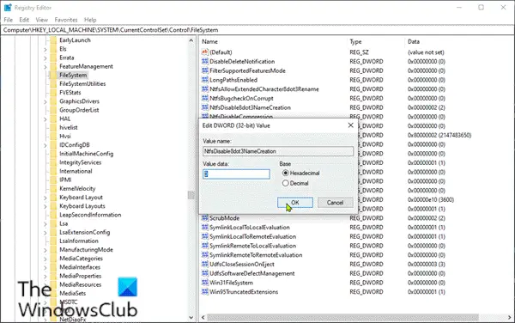The width and height of the screenshot is (515, 323).
Task: Open the Edit menu
Action: (24, 20)
